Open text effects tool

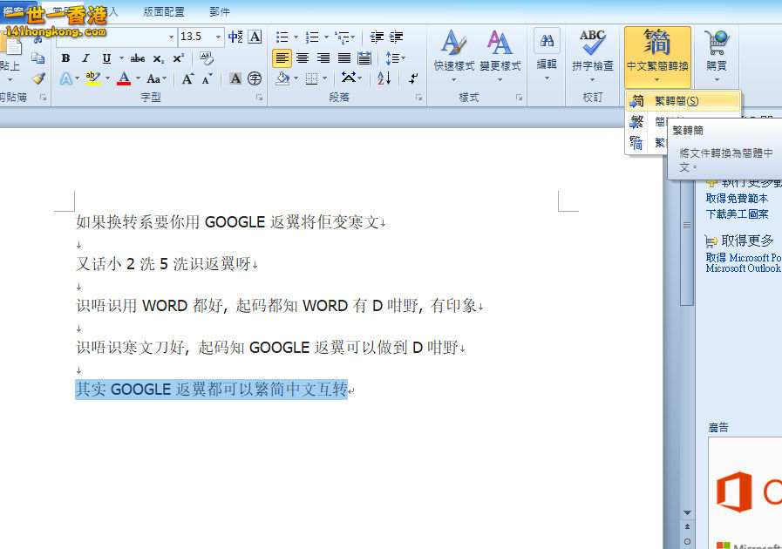[66, 78]
